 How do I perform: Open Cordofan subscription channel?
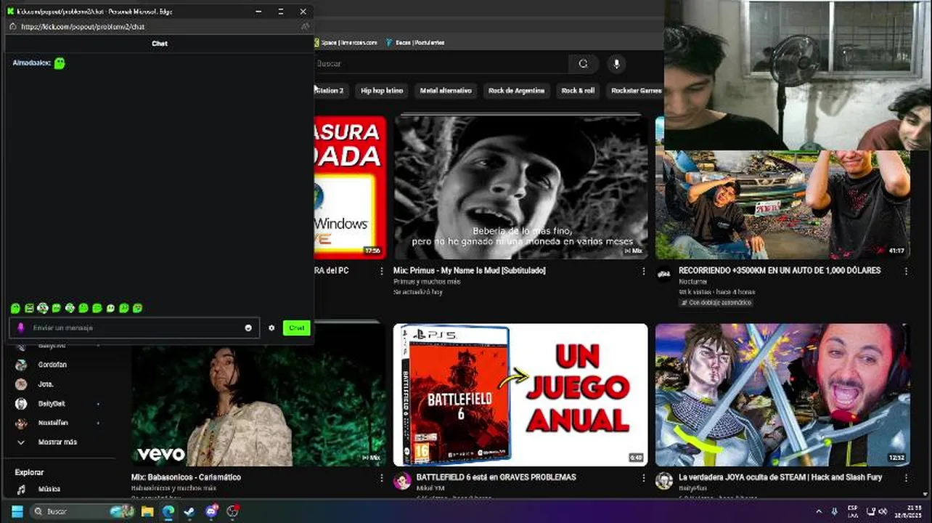coord(51,365)
